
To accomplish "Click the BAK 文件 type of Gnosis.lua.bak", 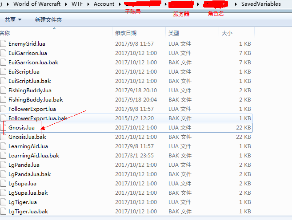I will coord(180,137).
